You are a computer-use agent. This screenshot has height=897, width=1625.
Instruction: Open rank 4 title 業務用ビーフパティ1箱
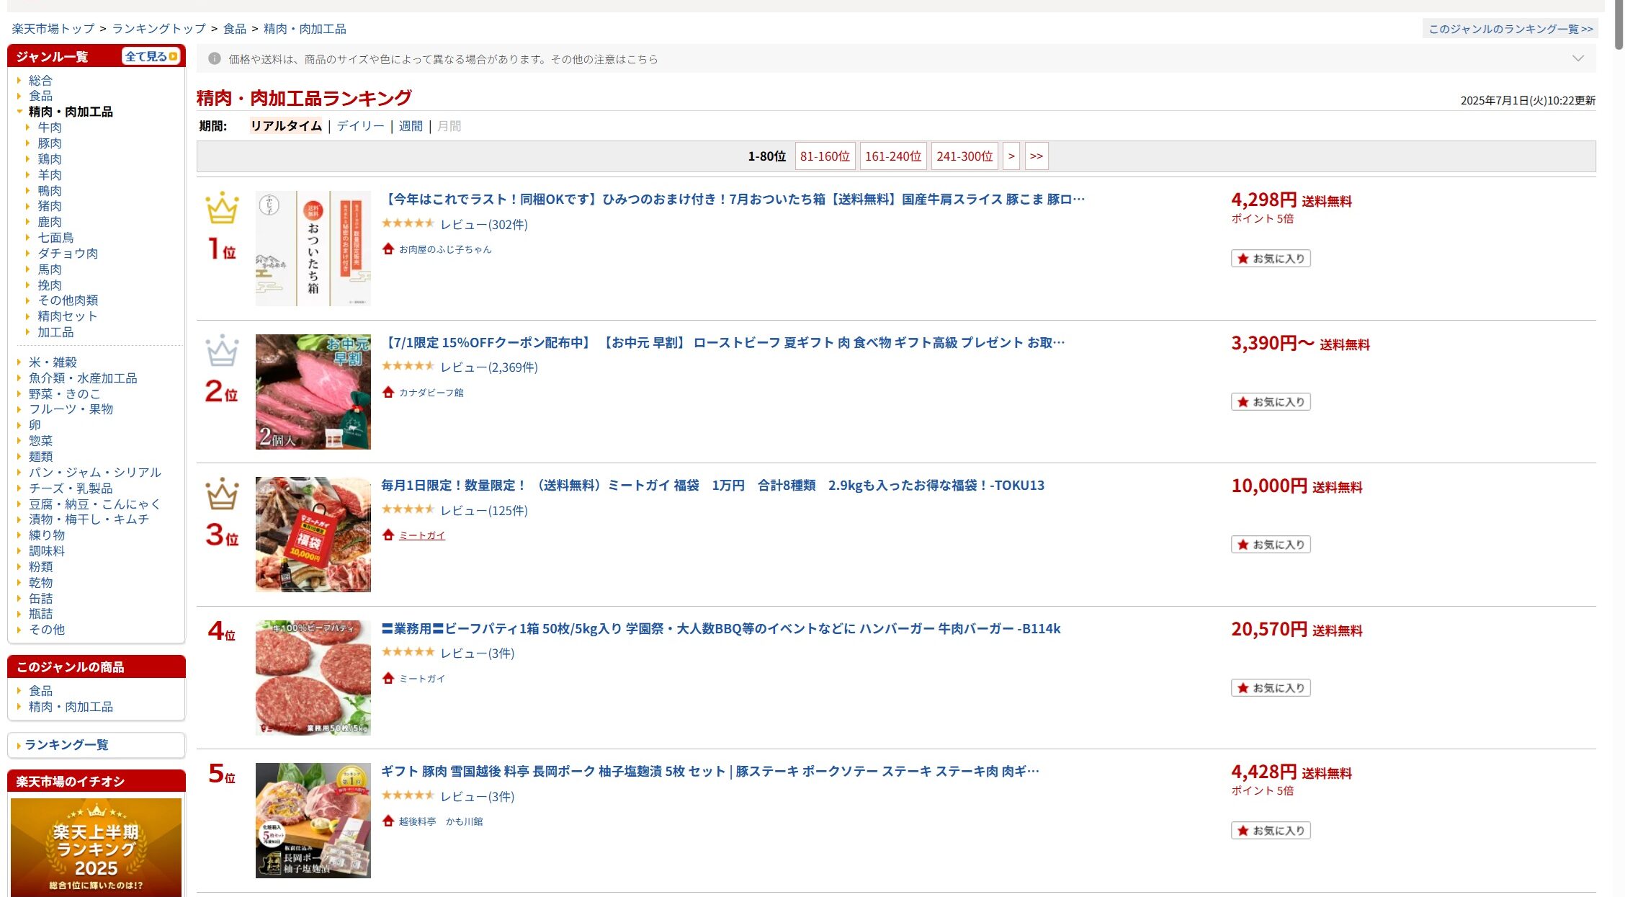[x=720, y=629]
